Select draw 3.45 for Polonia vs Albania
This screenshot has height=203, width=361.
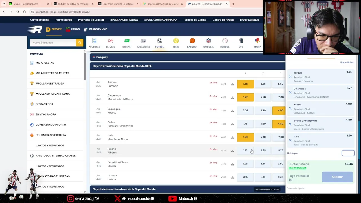pos(263,150)
